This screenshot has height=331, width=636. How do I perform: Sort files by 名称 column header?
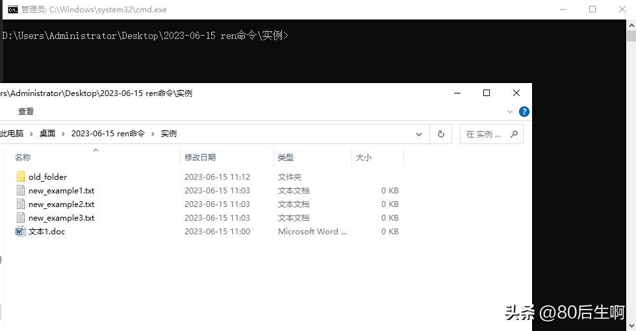tap(23, 158)
